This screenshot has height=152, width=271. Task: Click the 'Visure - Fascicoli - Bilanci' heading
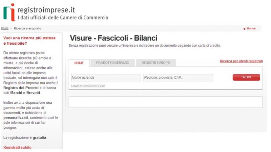[x=113, y=38]
